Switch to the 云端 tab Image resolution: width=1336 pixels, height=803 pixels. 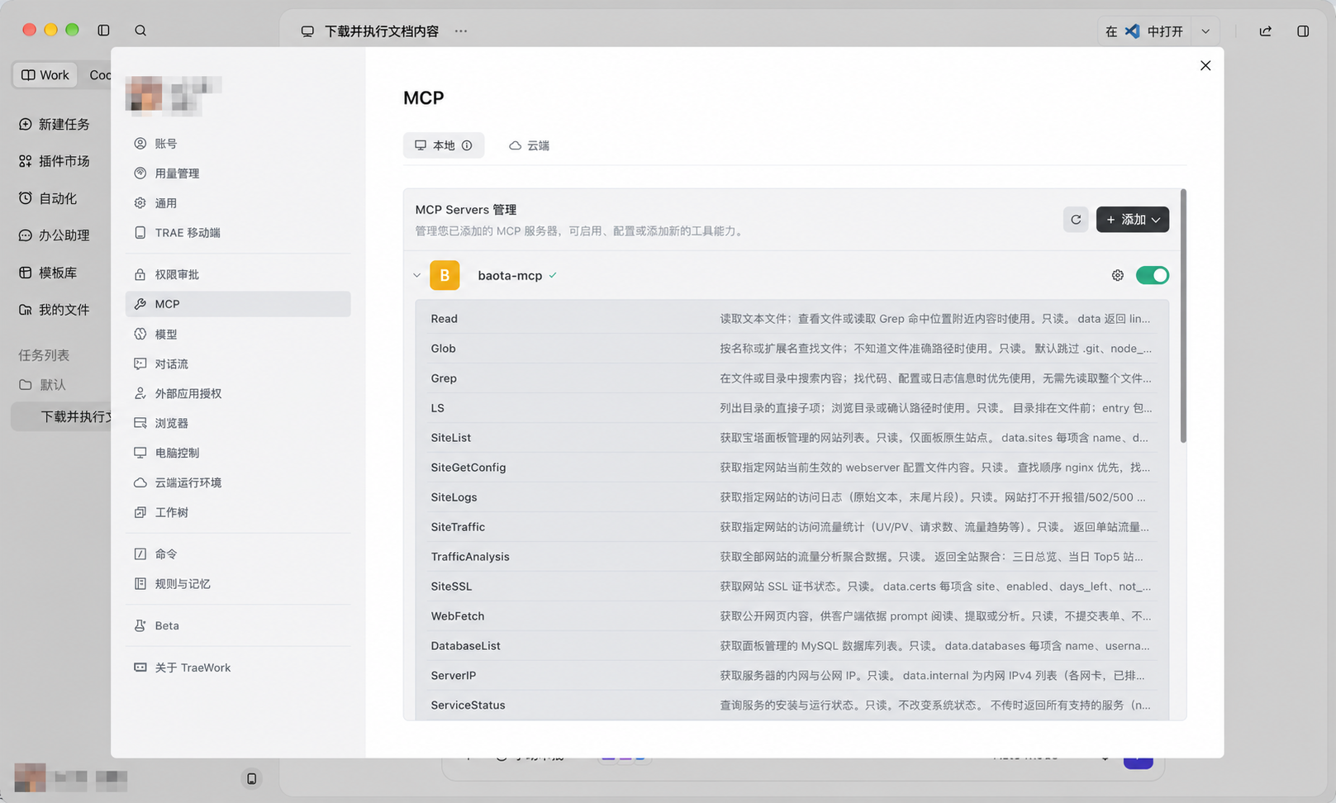(x=529, y=145)
